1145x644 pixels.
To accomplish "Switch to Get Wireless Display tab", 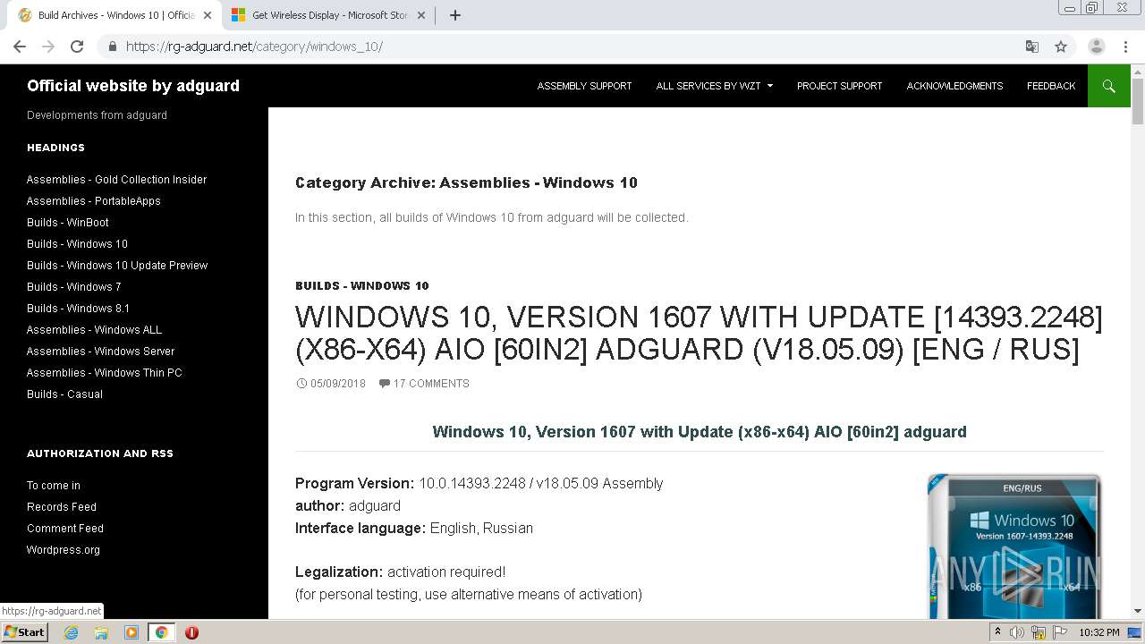I will [x=329, y=15].
